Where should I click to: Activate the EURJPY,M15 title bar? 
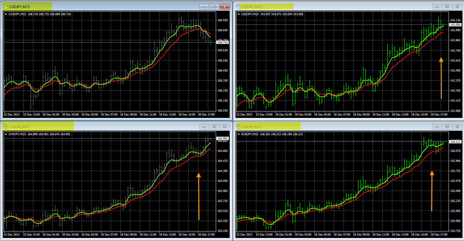point(334,127)
